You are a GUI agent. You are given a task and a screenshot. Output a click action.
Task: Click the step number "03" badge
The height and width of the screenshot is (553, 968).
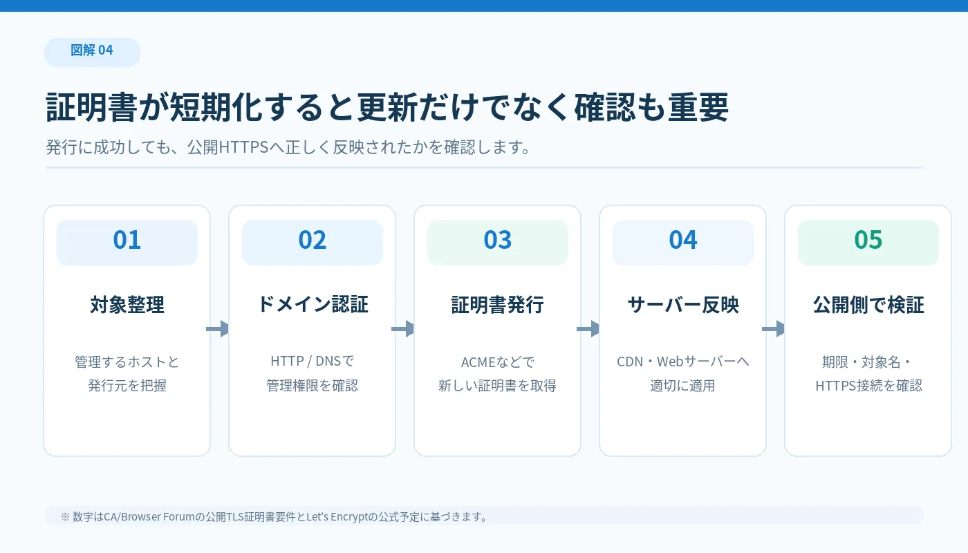pyautogui.click(x=498, y=243)
